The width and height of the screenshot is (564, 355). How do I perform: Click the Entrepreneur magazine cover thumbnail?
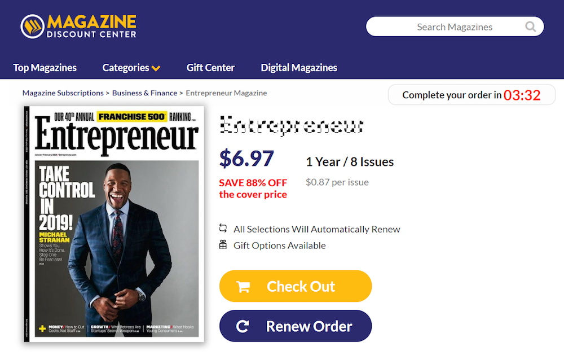click(114, 224)
